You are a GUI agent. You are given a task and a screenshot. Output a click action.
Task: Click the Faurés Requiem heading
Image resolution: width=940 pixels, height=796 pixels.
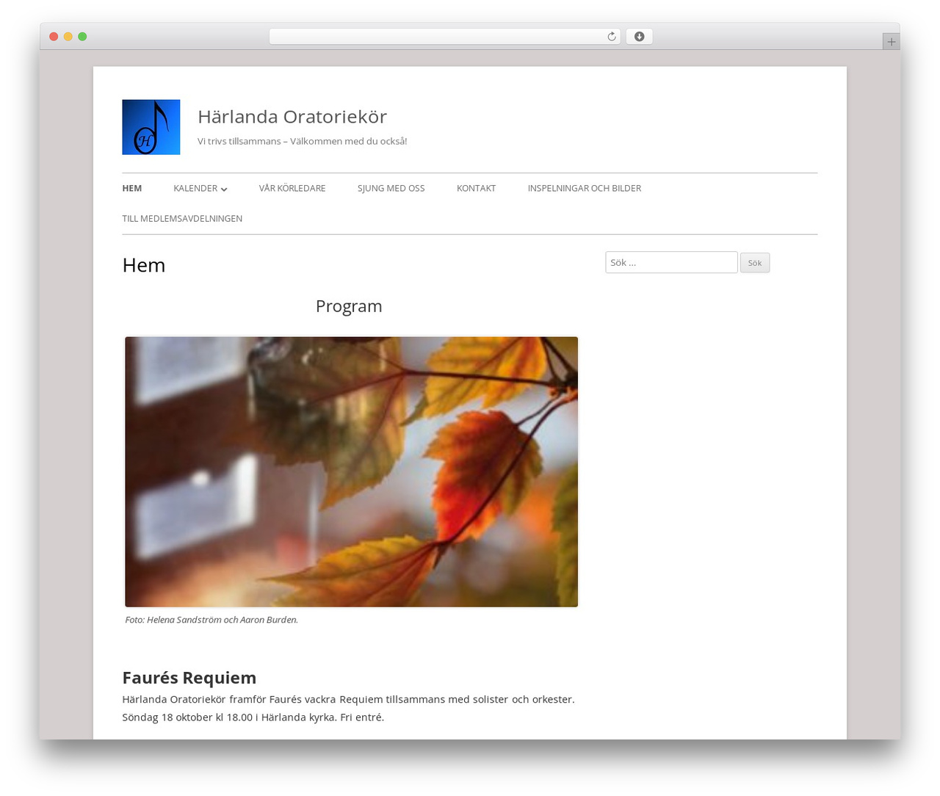[x=189, y=678]
